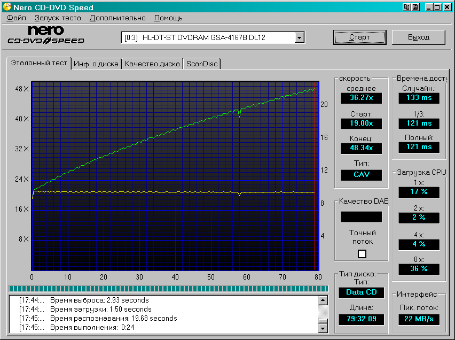Switch to the Инф. о диске tab
The height and width of the screenshot is (340, 455).
click(96, 64)
